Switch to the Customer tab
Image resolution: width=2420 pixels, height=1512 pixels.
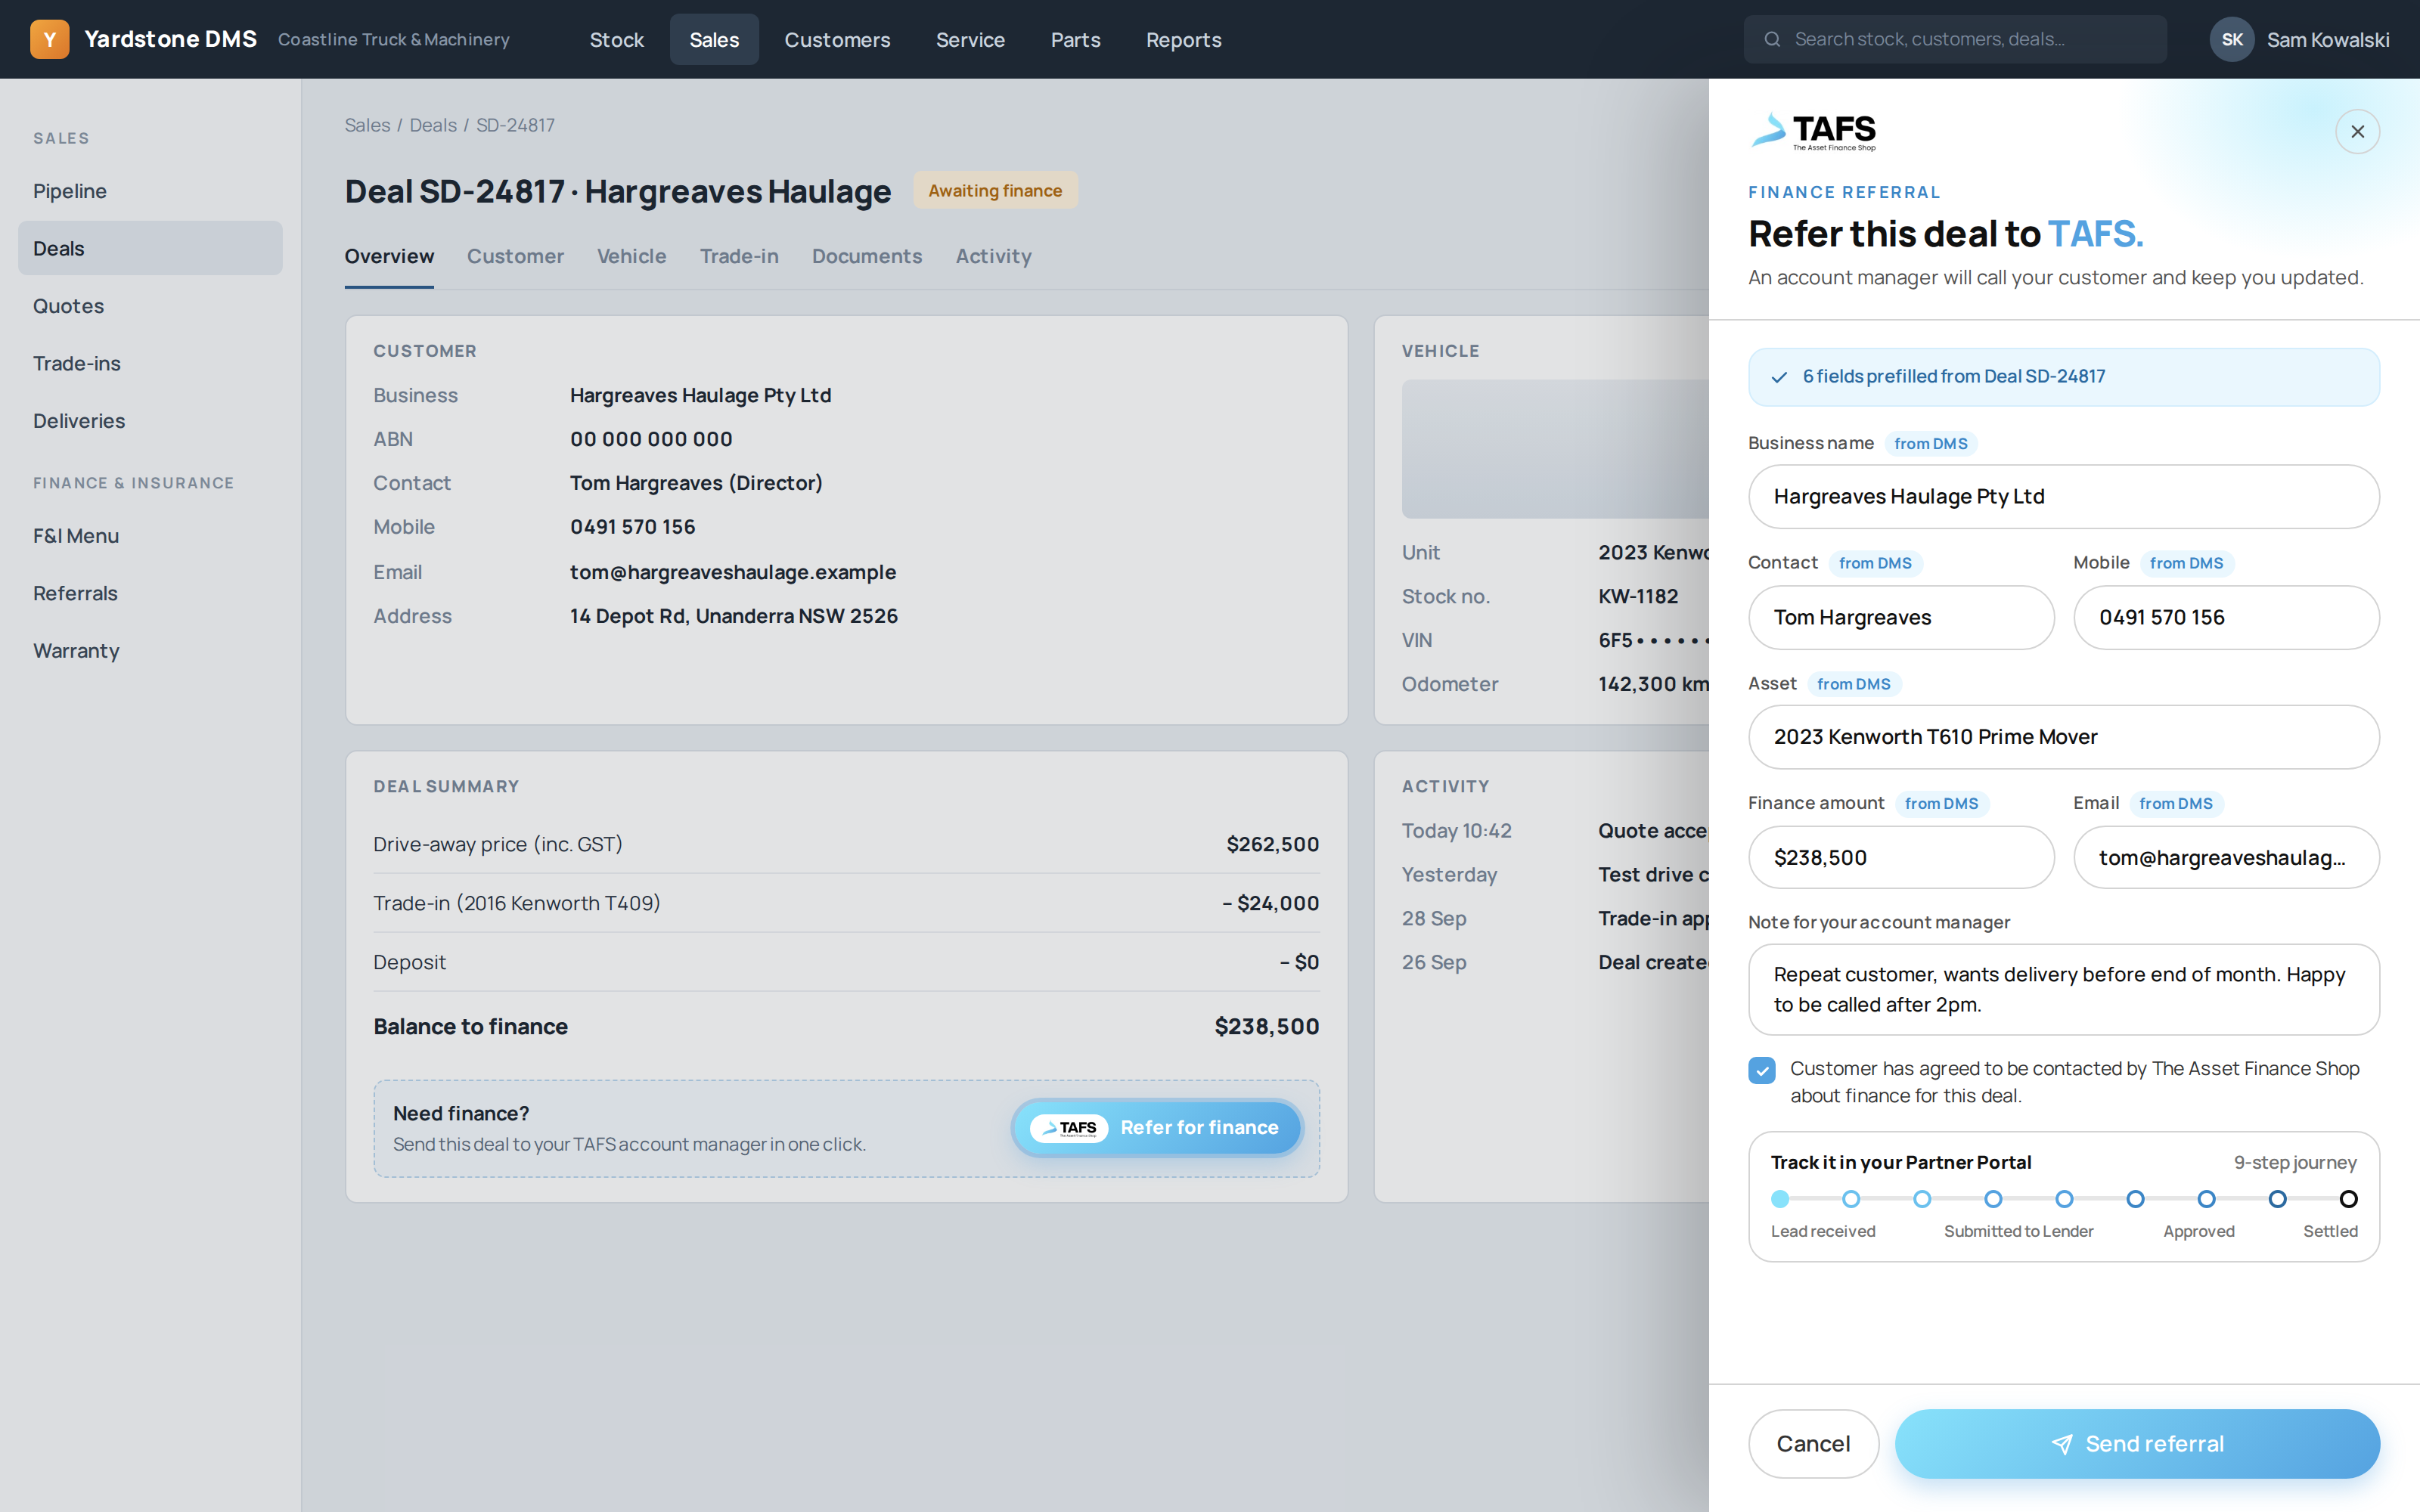[x=515, y=256]
